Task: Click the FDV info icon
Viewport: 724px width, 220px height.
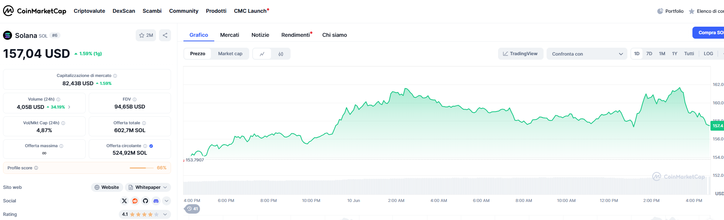Action: coord(135,99)
